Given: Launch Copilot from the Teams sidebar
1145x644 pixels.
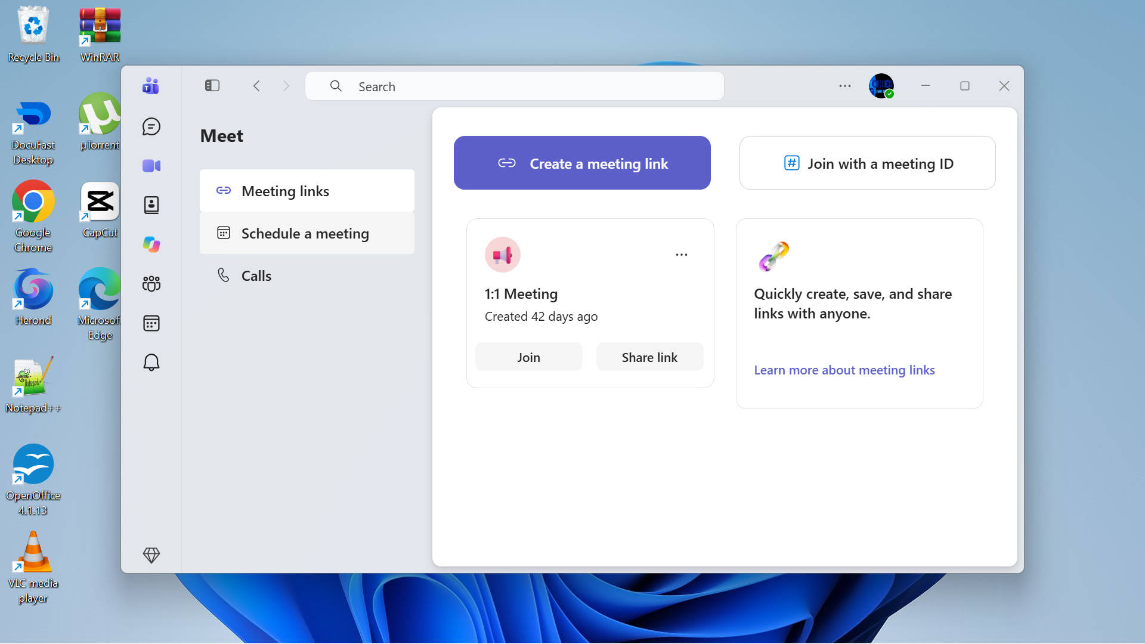Looking at the screenshot, I should pyautogui.click(x=151, y=244).
